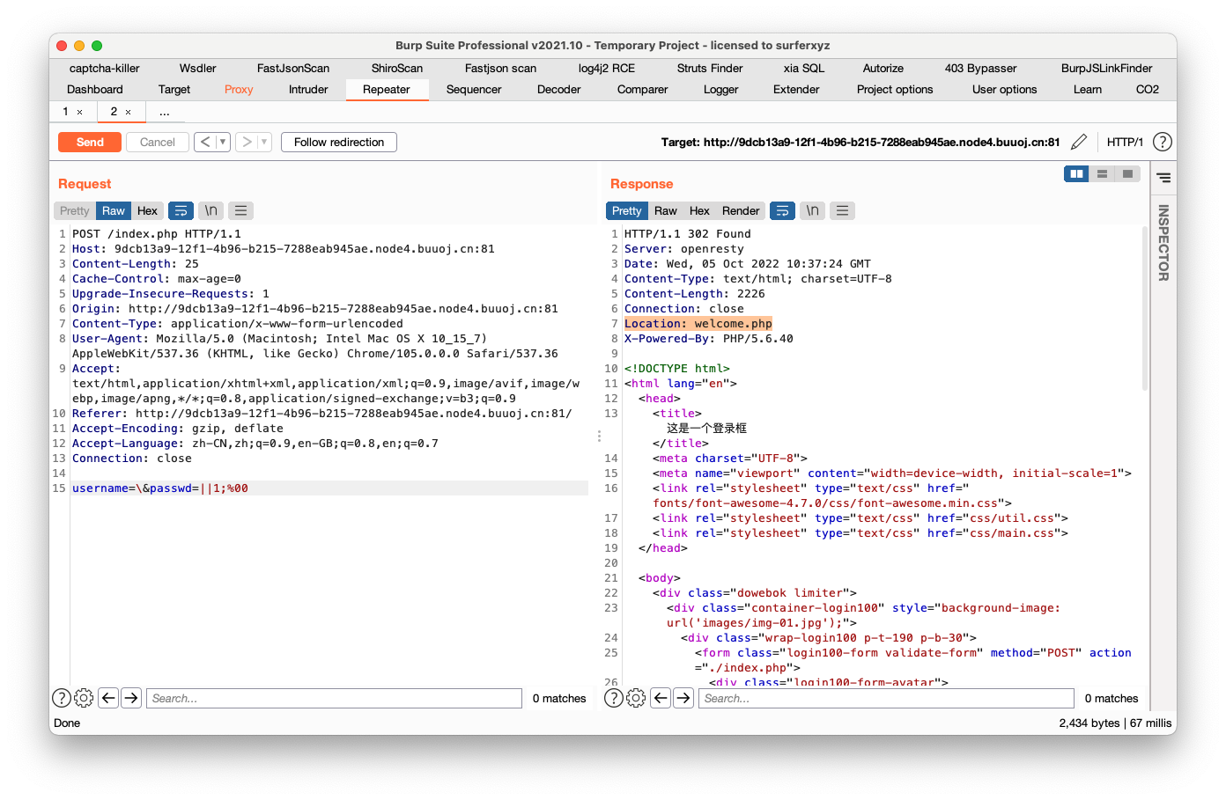Show Response in Hex view
The image size is (1226, 800).
[699, 210]
